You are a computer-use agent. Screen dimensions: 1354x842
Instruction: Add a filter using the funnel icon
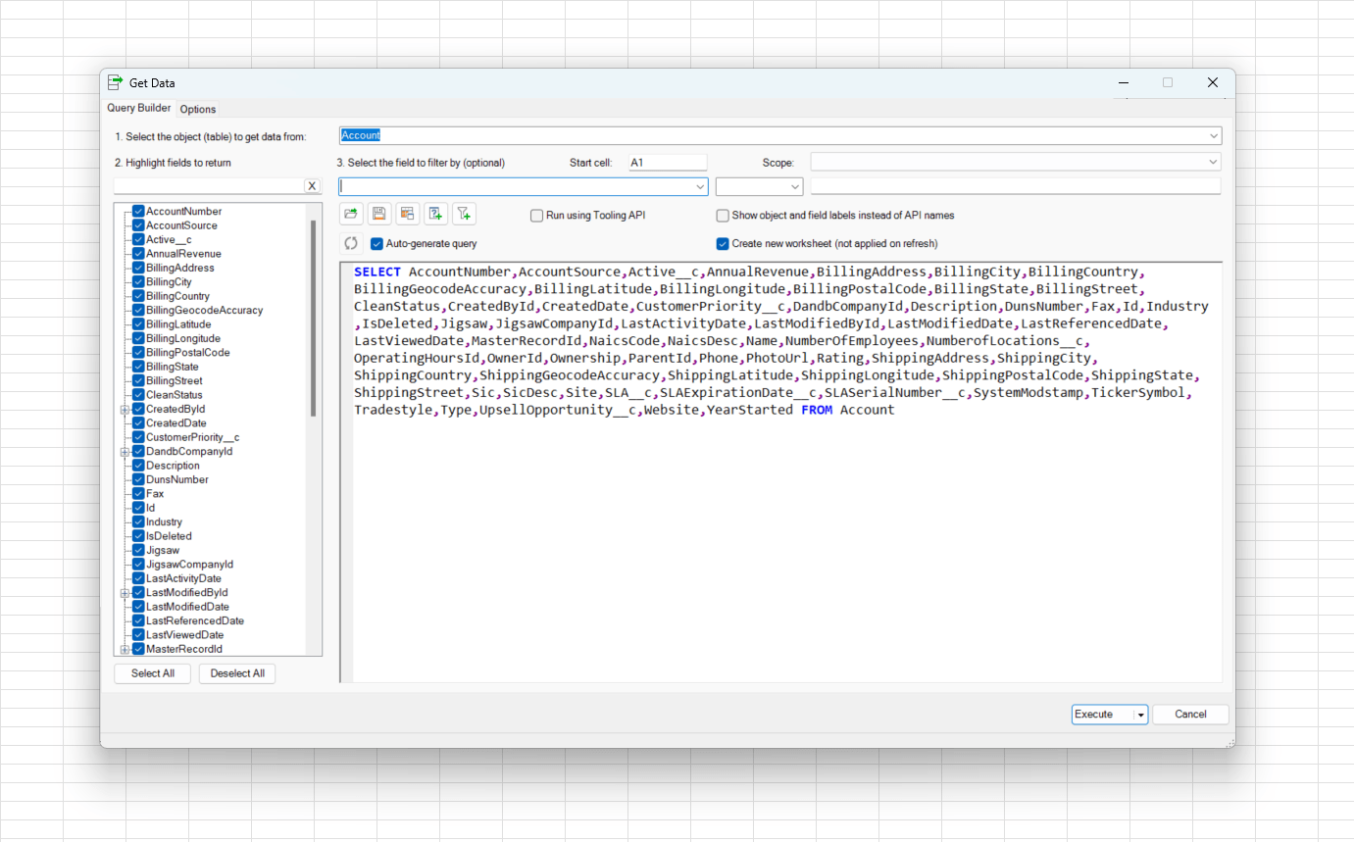(x=464, y=214)
